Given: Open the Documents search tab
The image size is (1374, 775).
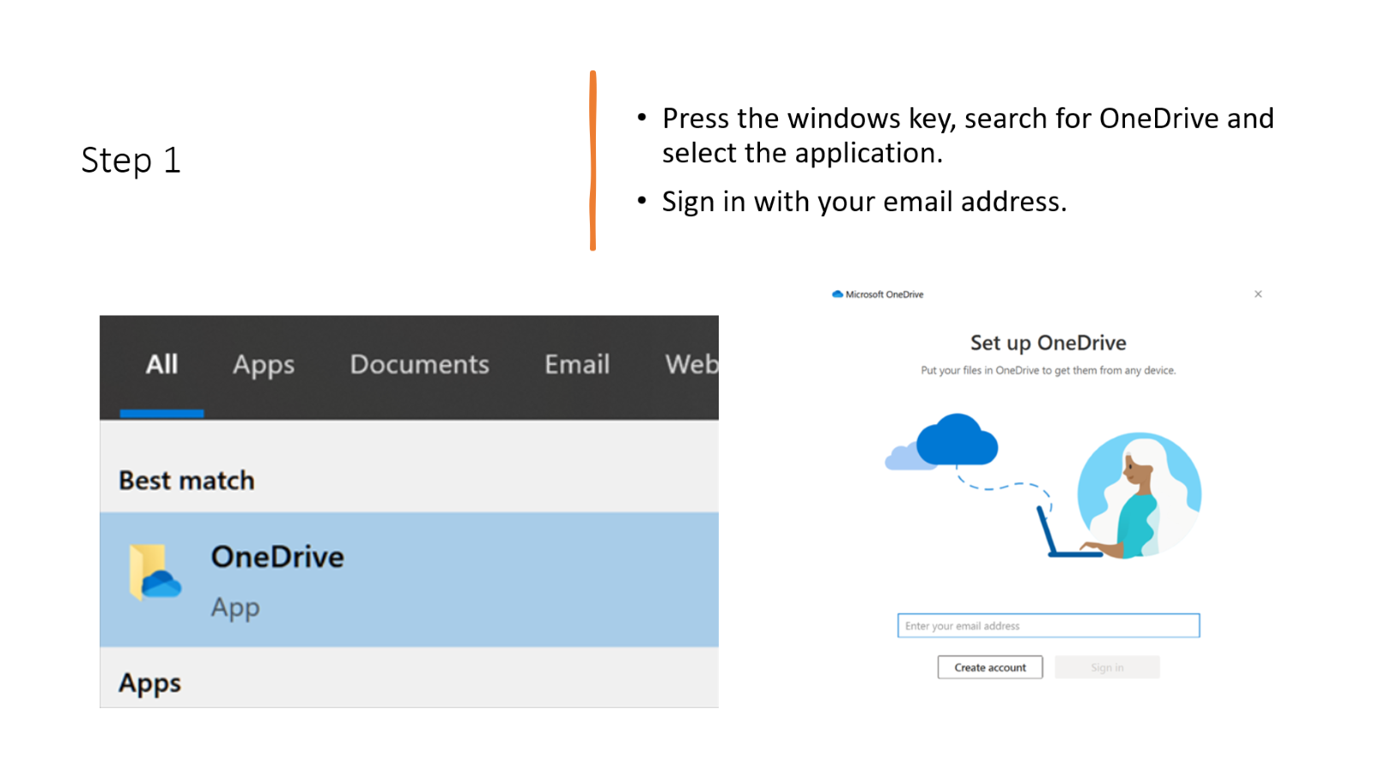Looking at the screenshot, I should click(419, 365).
